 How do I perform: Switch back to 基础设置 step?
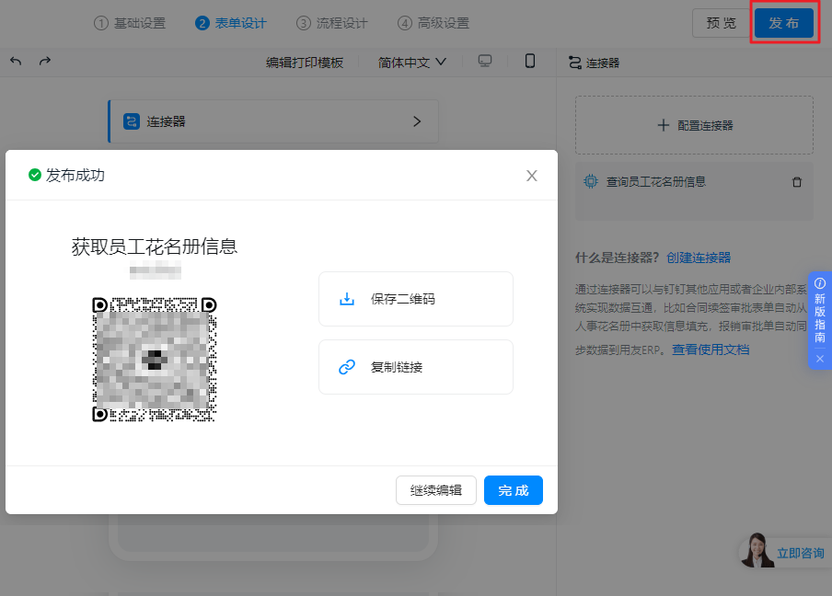[x=131, y=23]
